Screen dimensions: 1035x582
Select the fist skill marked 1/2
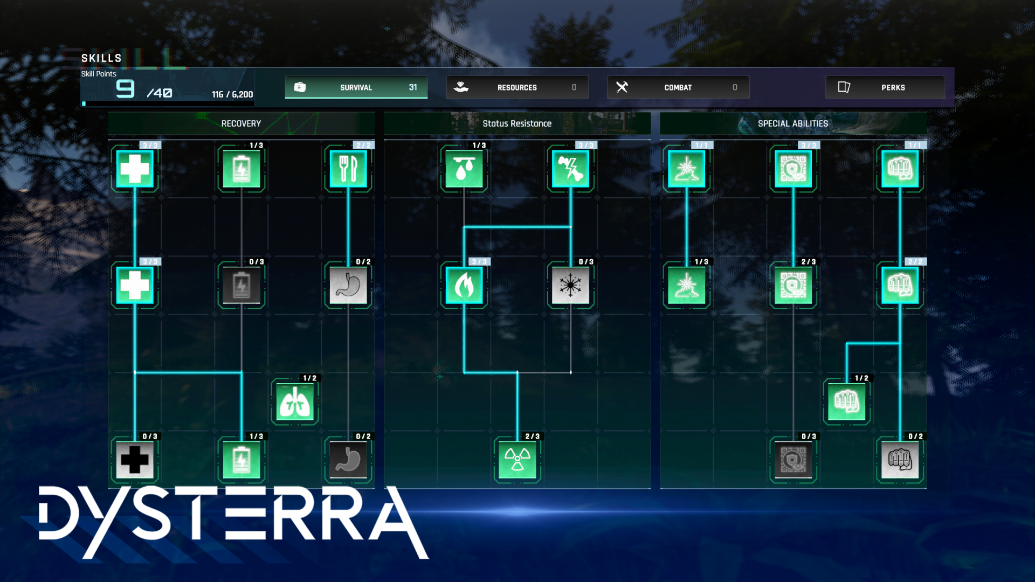[846, 402]
